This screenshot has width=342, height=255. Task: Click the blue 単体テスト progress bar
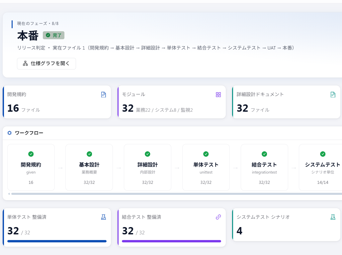click(57, 241)
